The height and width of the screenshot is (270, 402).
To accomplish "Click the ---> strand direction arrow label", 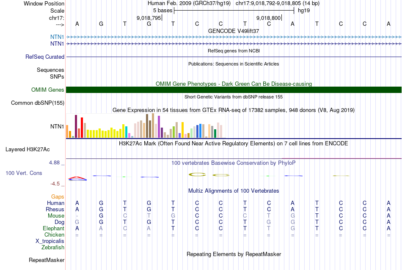I will coord(60,25).
